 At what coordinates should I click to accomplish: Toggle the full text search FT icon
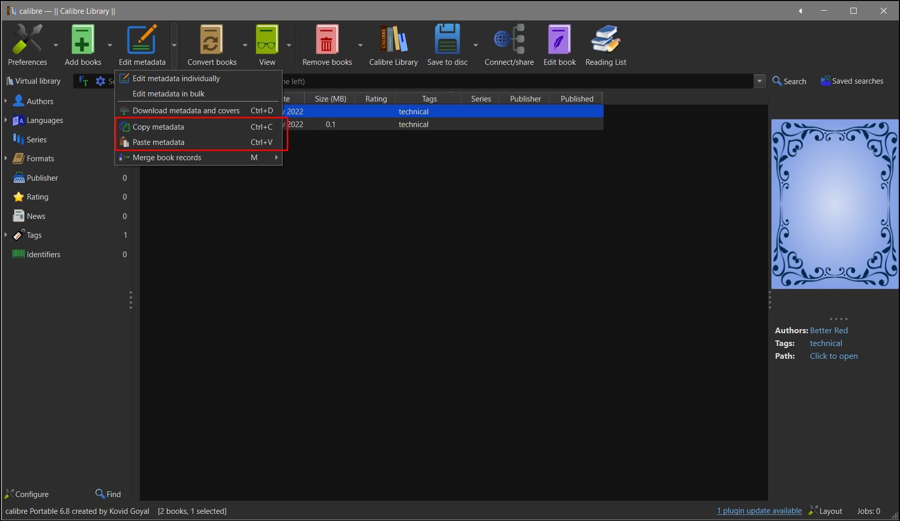click(84, 81)
